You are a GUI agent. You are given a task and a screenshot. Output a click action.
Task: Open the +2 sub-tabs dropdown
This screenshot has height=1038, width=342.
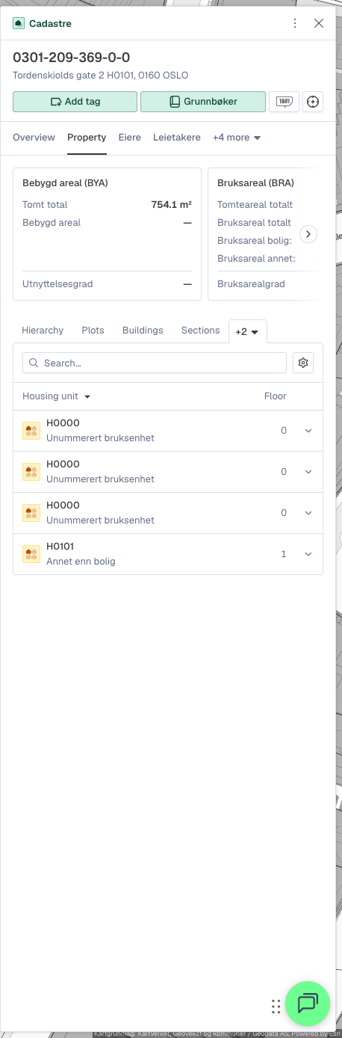pyautogui.click(x=247, y=331)
